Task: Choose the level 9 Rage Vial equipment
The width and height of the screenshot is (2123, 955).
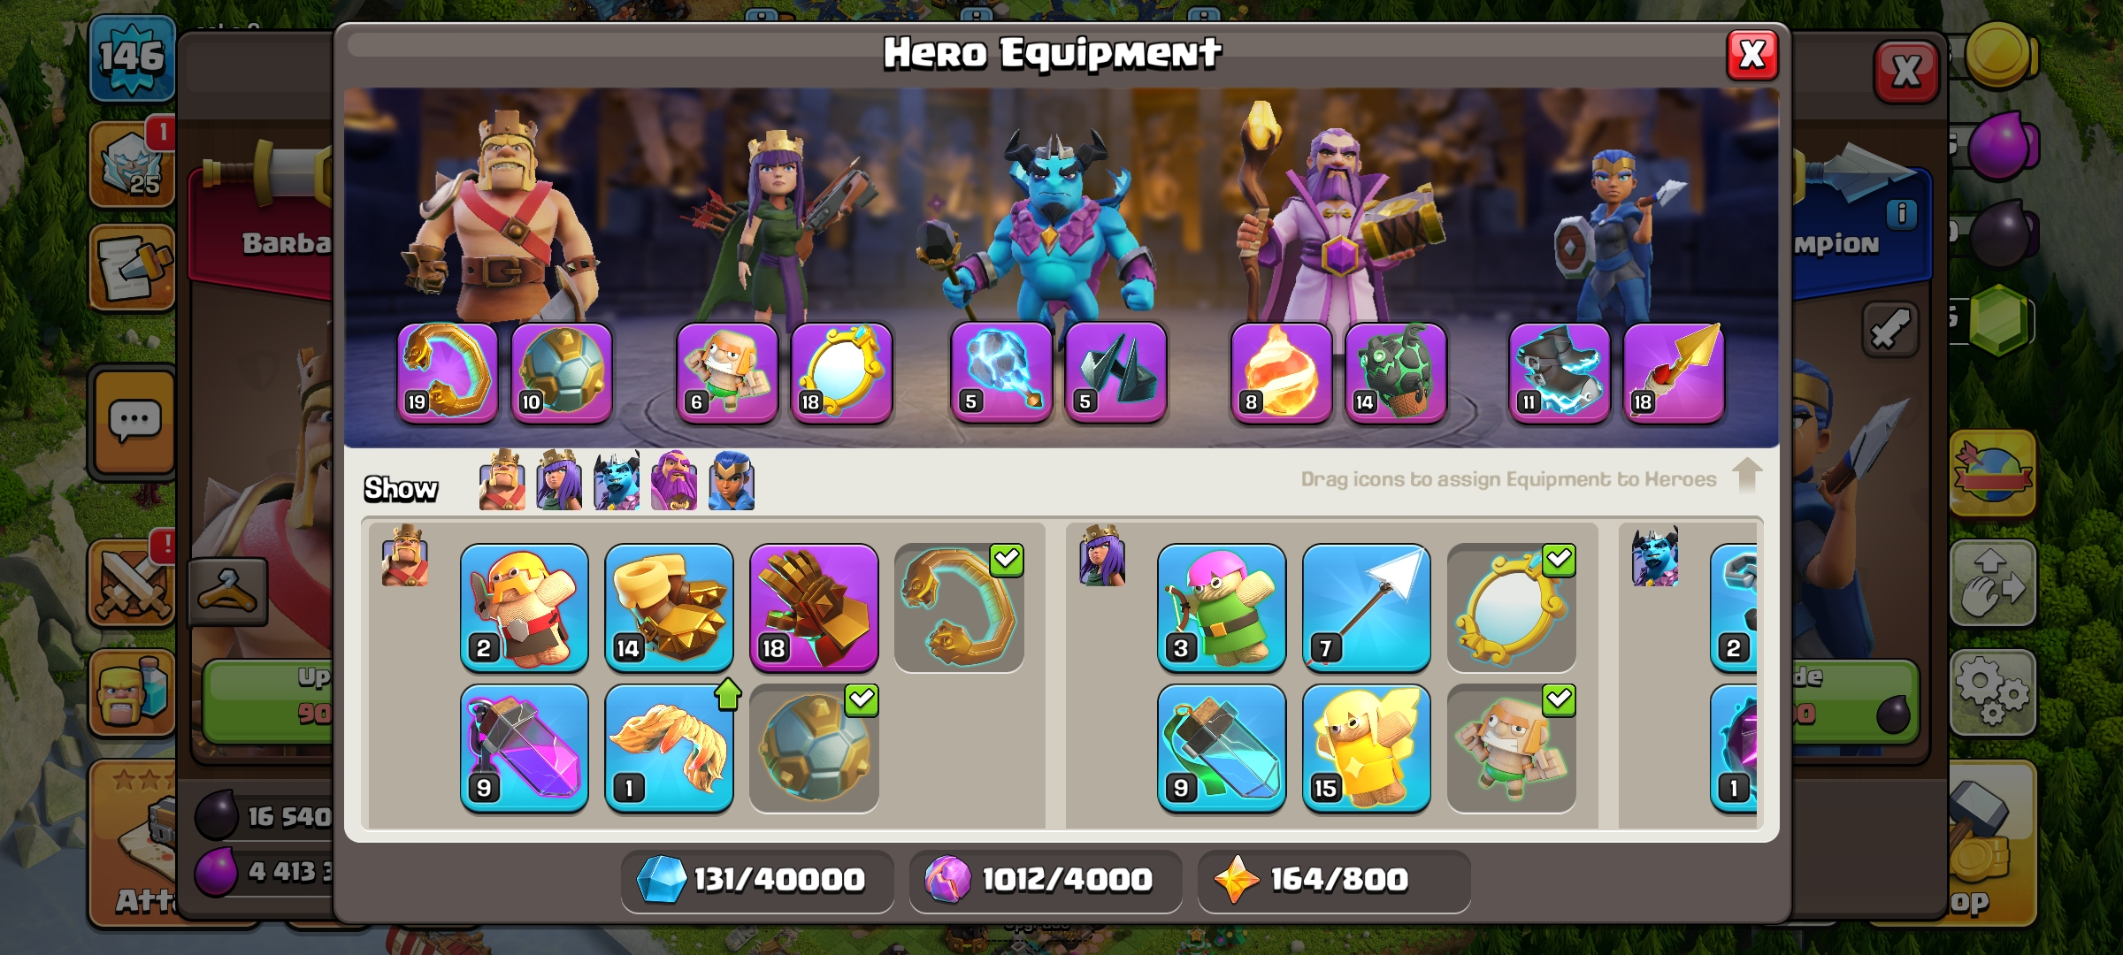Action: pos(525,748)
